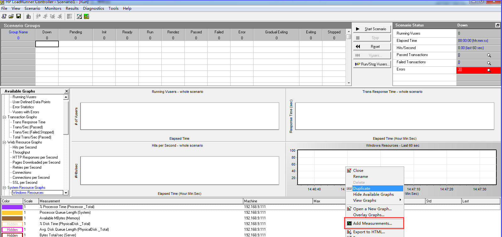Choose Rename in the context menu
The height and width of the screenshot is (237, 502).
click(374, 177)
